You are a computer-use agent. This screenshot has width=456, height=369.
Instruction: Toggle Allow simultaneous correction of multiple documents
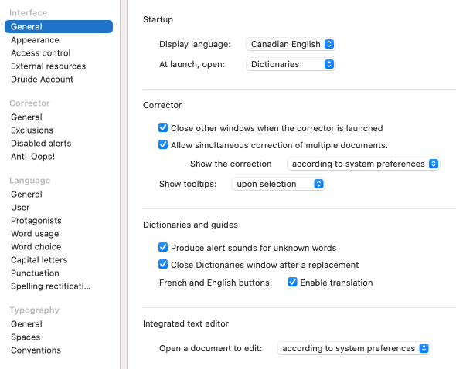pyautogui.click(x=163, y=144)
